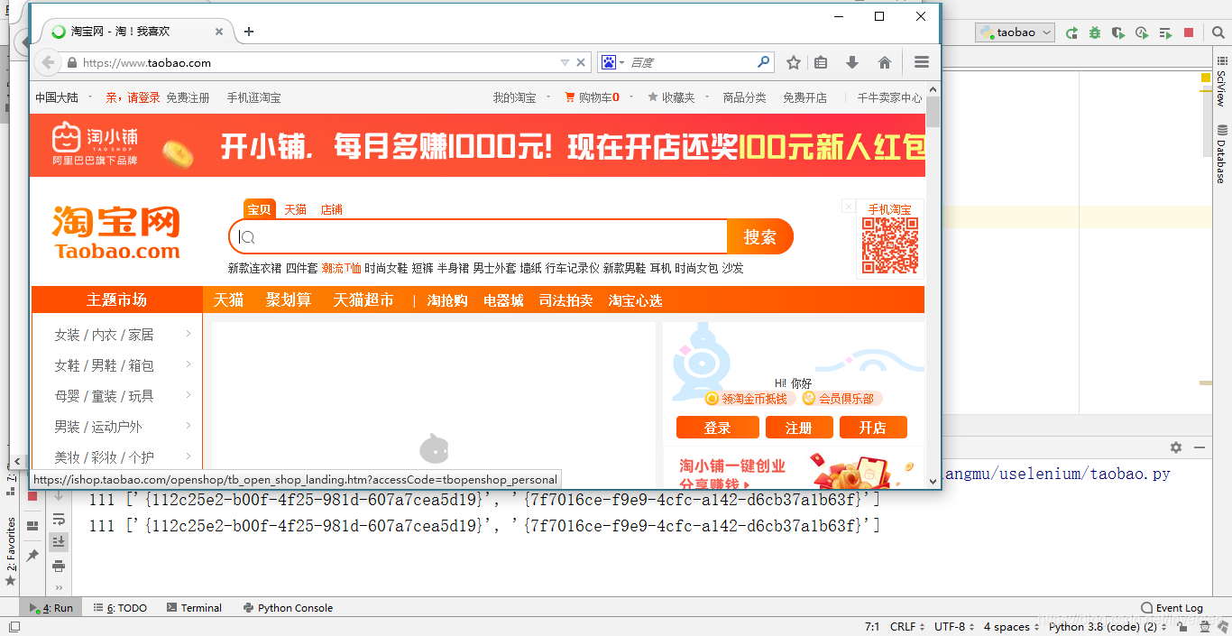Change CRLF line separator in status bar
The height and width of the screenshot is (636, 1232).
point(907,627)
